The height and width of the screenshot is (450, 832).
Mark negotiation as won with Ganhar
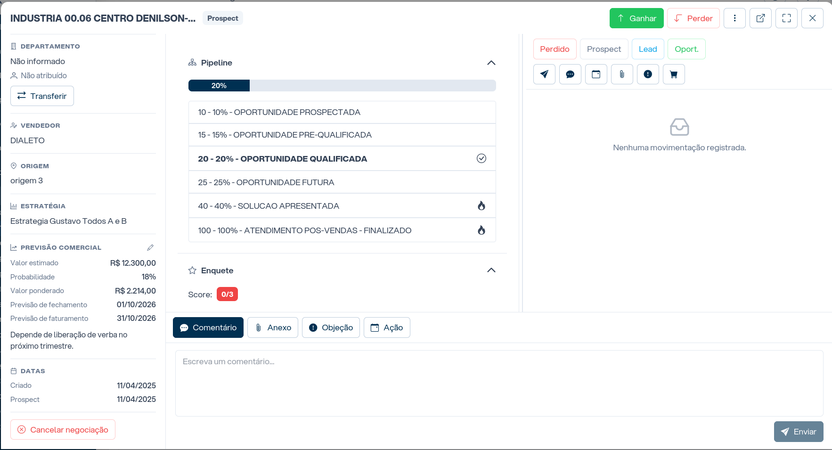(636, 18)
